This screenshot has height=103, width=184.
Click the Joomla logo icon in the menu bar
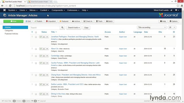[5, 10]
